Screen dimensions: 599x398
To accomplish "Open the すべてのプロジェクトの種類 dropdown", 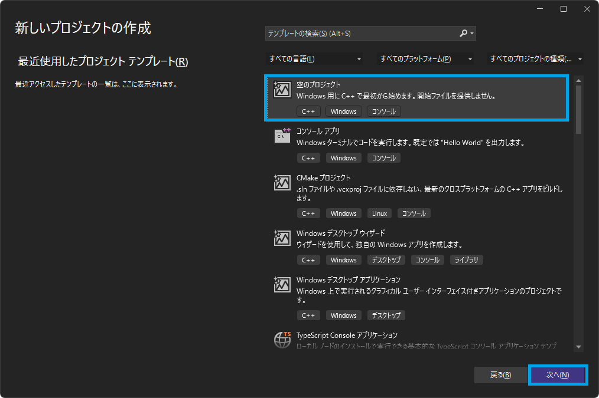I will point(535,59).
